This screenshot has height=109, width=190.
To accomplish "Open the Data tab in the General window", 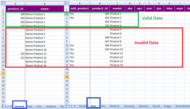I will tap(30, 106).
